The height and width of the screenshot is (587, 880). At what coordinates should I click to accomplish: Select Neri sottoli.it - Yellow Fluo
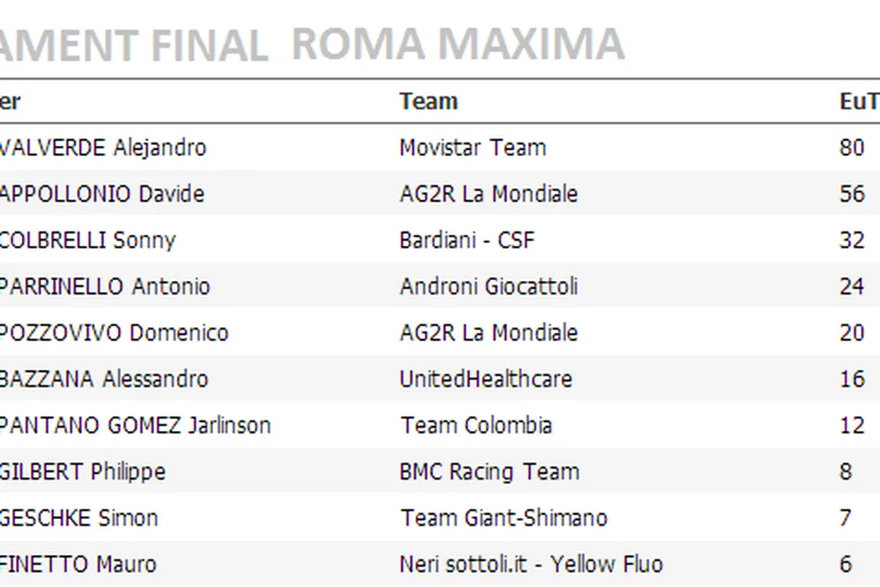531,564
